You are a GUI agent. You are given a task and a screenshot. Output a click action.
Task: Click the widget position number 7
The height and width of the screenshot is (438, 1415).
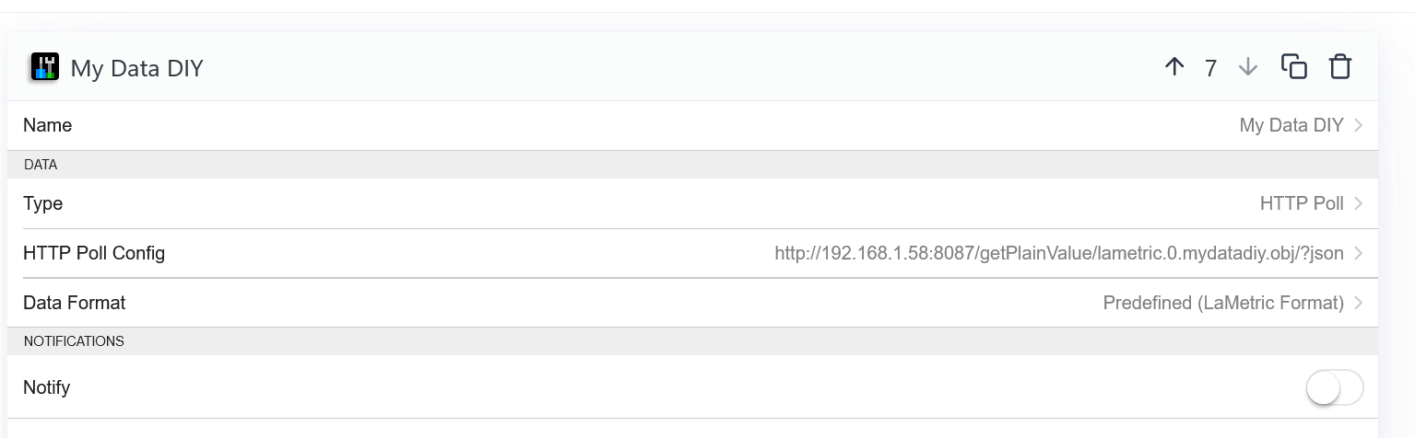pos(1210,68)
